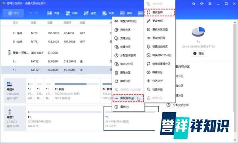The image size is (238, 143).
Task: Select Change Drive Letter (更改盘符) in submenu
Action: tap(159, 12)
